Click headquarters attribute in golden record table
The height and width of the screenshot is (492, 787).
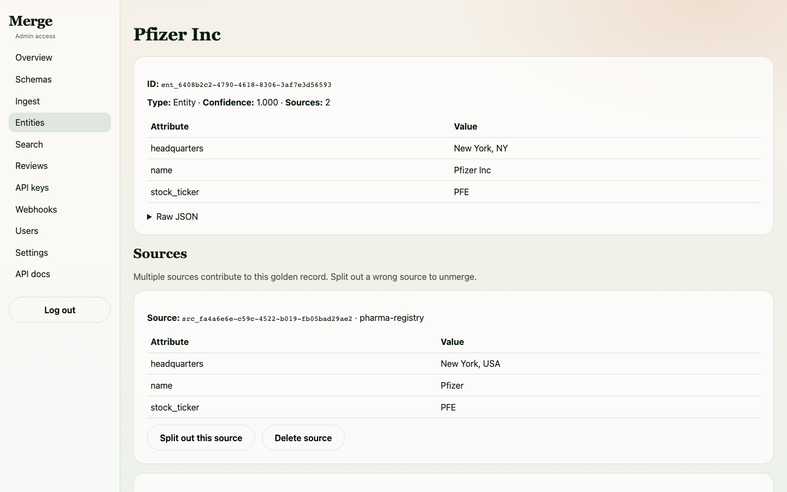tap(177, 148)
